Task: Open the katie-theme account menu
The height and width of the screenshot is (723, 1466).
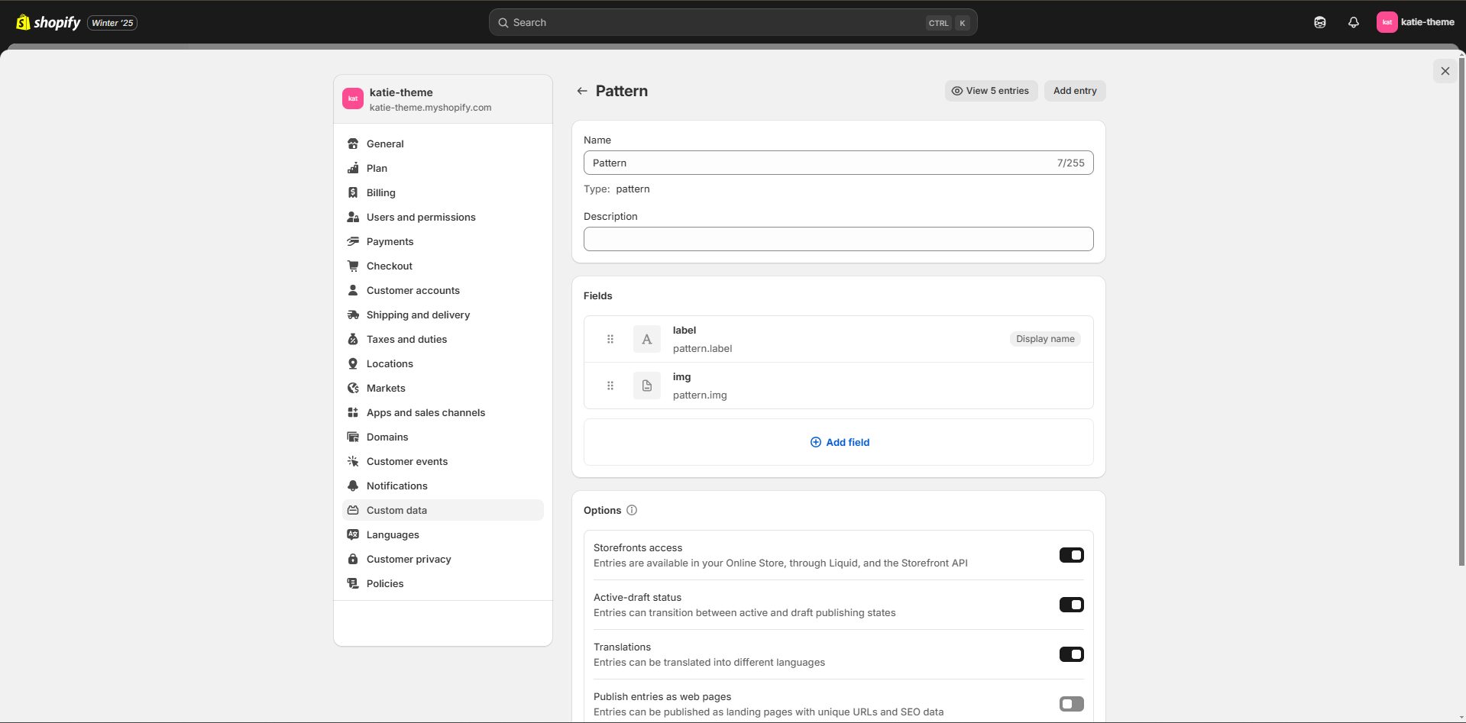Action: click(x=1416, y=22)
